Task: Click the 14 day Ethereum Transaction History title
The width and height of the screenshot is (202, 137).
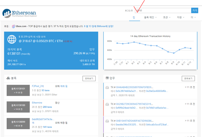Action: [x=150, y=36]
